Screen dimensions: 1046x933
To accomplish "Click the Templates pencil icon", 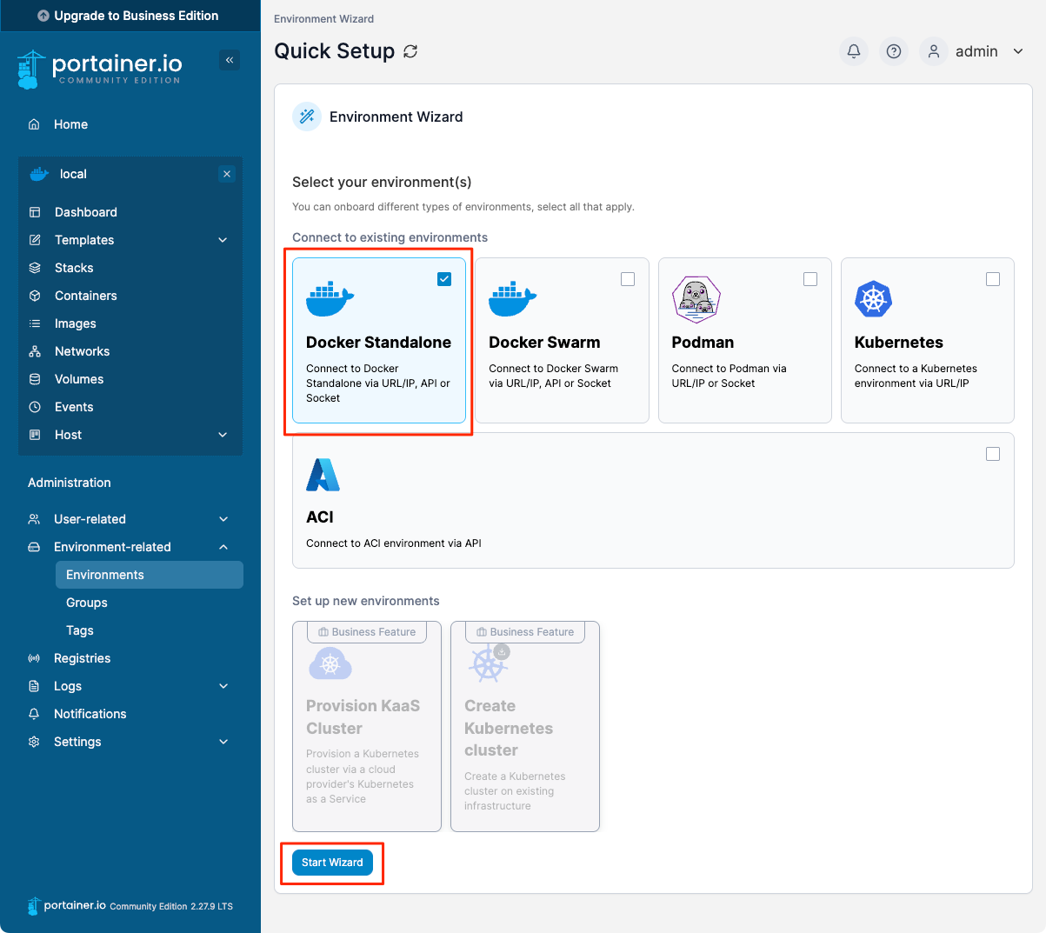I will click(35, 240).
